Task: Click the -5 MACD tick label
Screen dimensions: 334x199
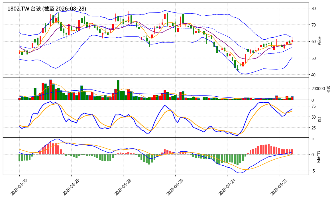Action: (313, 171)
